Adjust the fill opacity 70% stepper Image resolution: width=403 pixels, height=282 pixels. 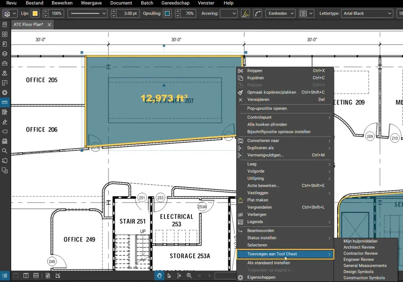pos(178,13)
